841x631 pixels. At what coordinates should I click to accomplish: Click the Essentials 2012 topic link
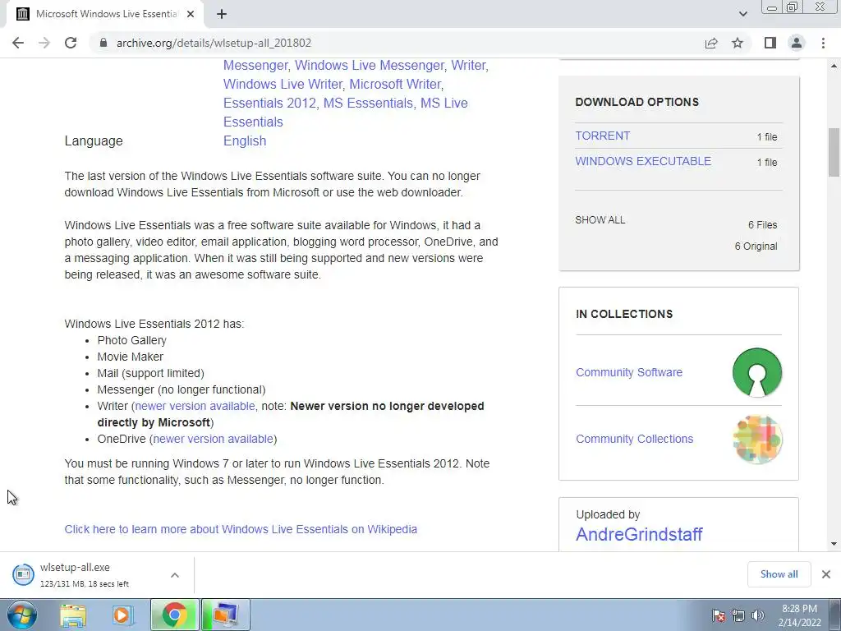[269, 103]
